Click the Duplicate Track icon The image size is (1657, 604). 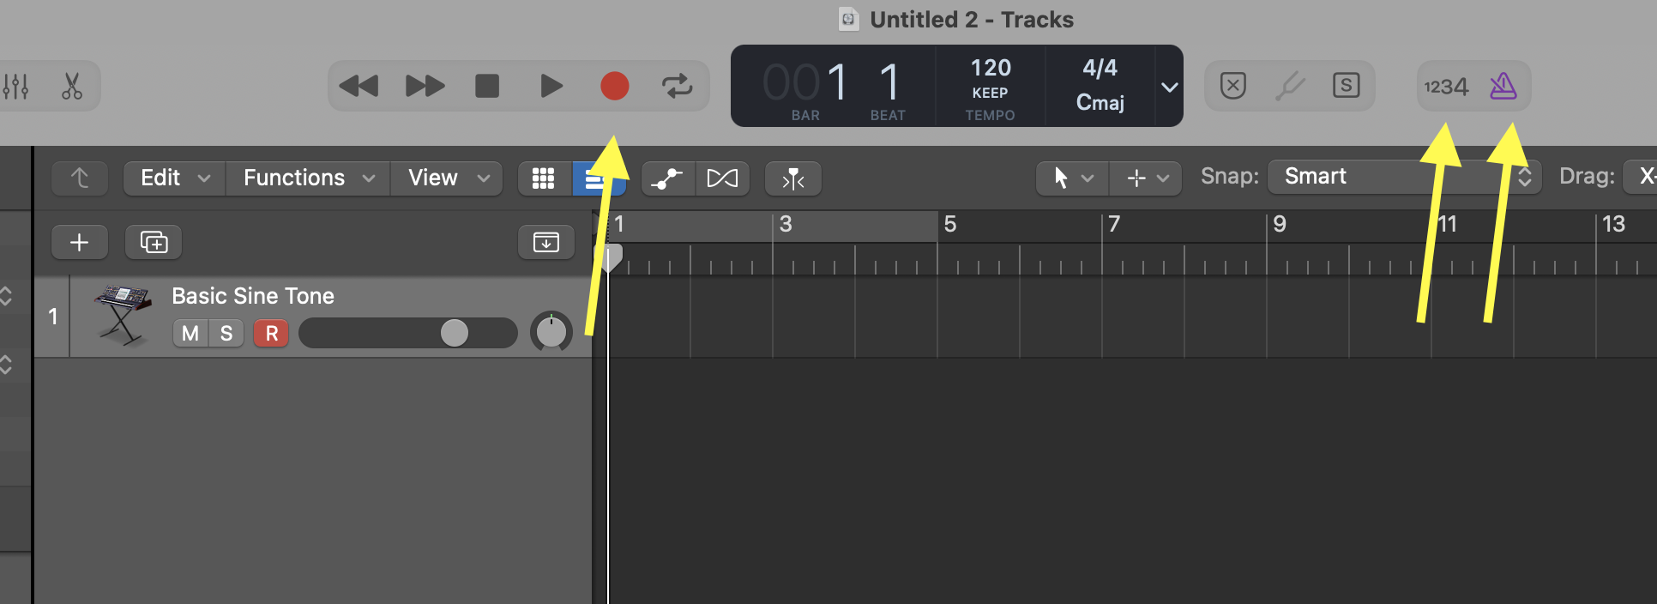click(154, 242)
